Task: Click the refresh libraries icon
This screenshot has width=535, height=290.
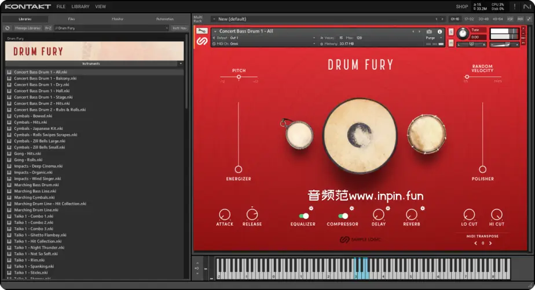Action: 8,28
